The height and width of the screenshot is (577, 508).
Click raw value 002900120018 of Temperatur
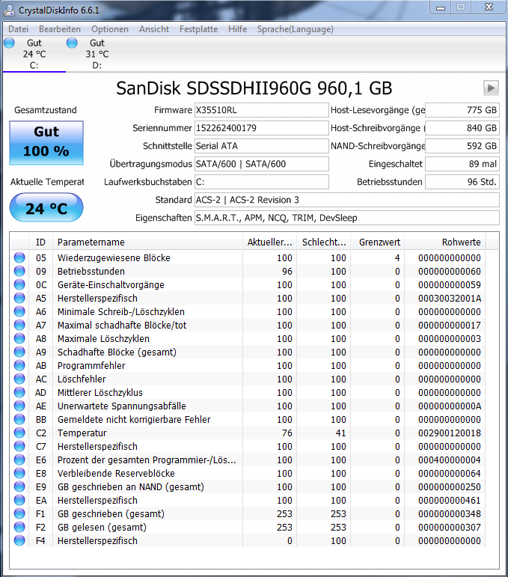pos(449,433)
